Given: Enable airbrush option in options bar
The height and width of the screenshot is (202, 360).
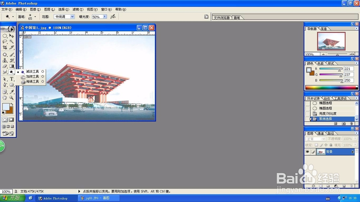Looking at the screenshot, I should (113, 17).
